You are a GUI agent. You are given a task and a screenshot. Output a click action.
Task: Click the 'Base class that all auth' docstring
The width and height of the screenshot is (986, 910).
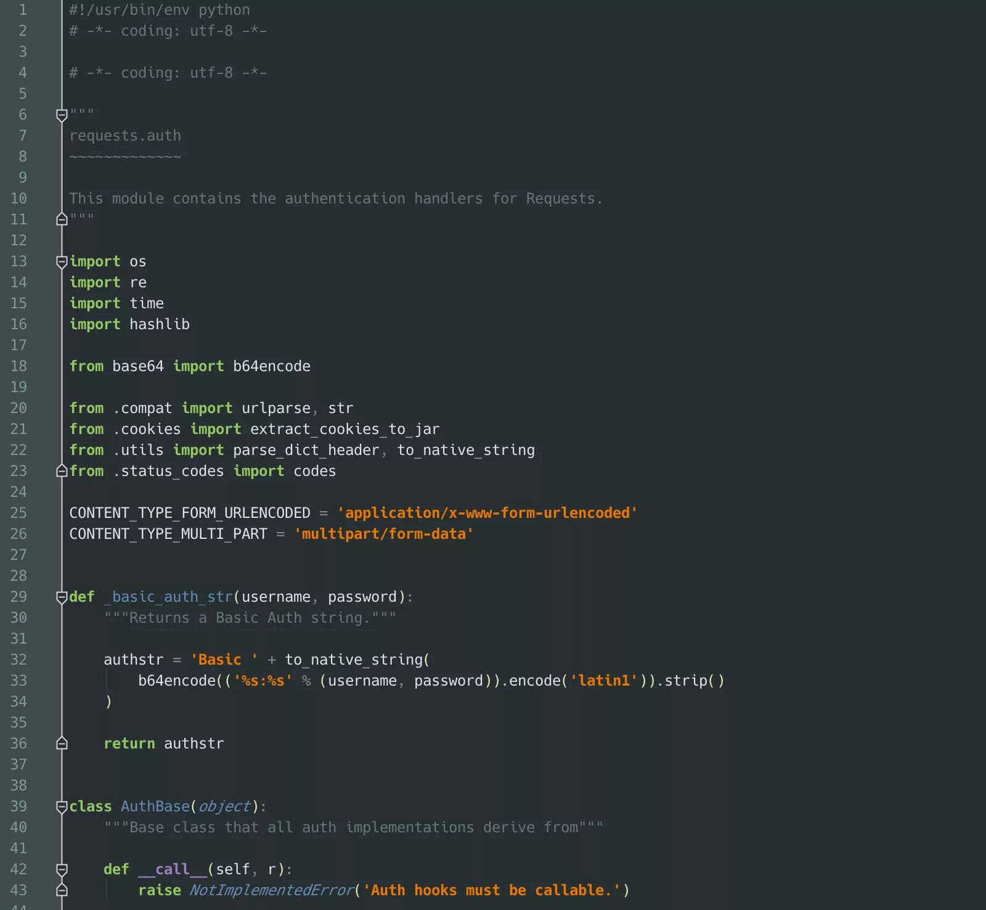point(354,827)
